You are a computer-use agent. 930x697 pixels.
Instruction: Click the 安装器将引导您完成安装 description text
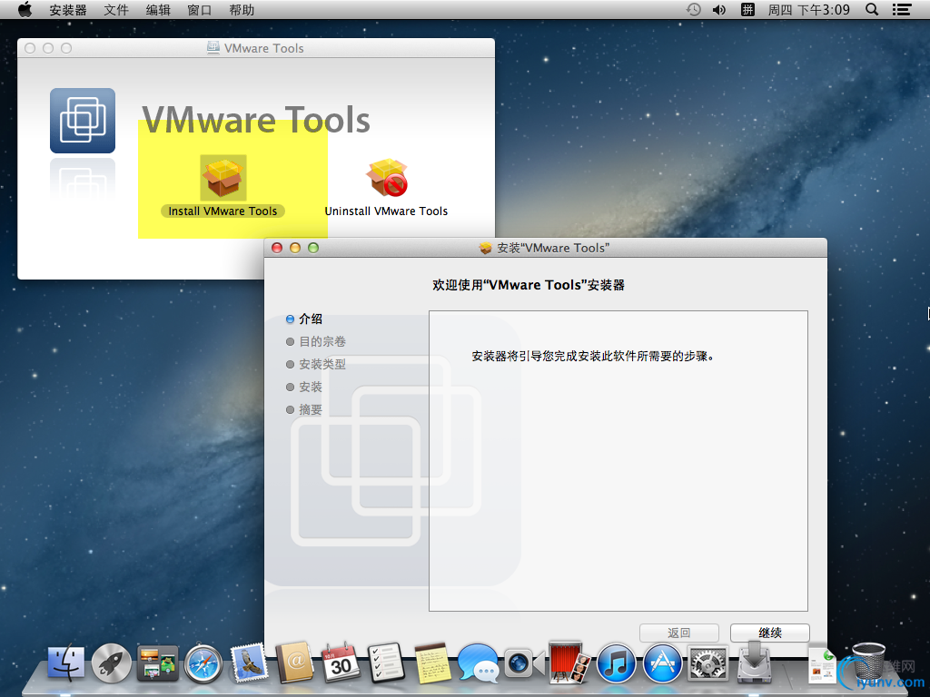(593, 356)
